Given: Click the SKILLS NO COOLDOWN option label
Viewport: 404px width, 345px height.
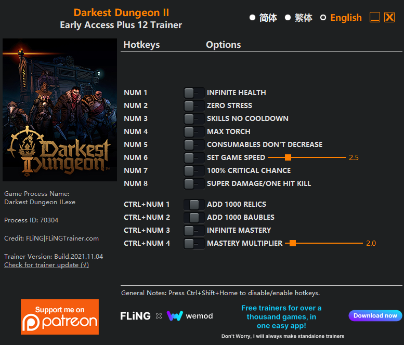Looking at the screenshot, I should (x=247, y=118).
